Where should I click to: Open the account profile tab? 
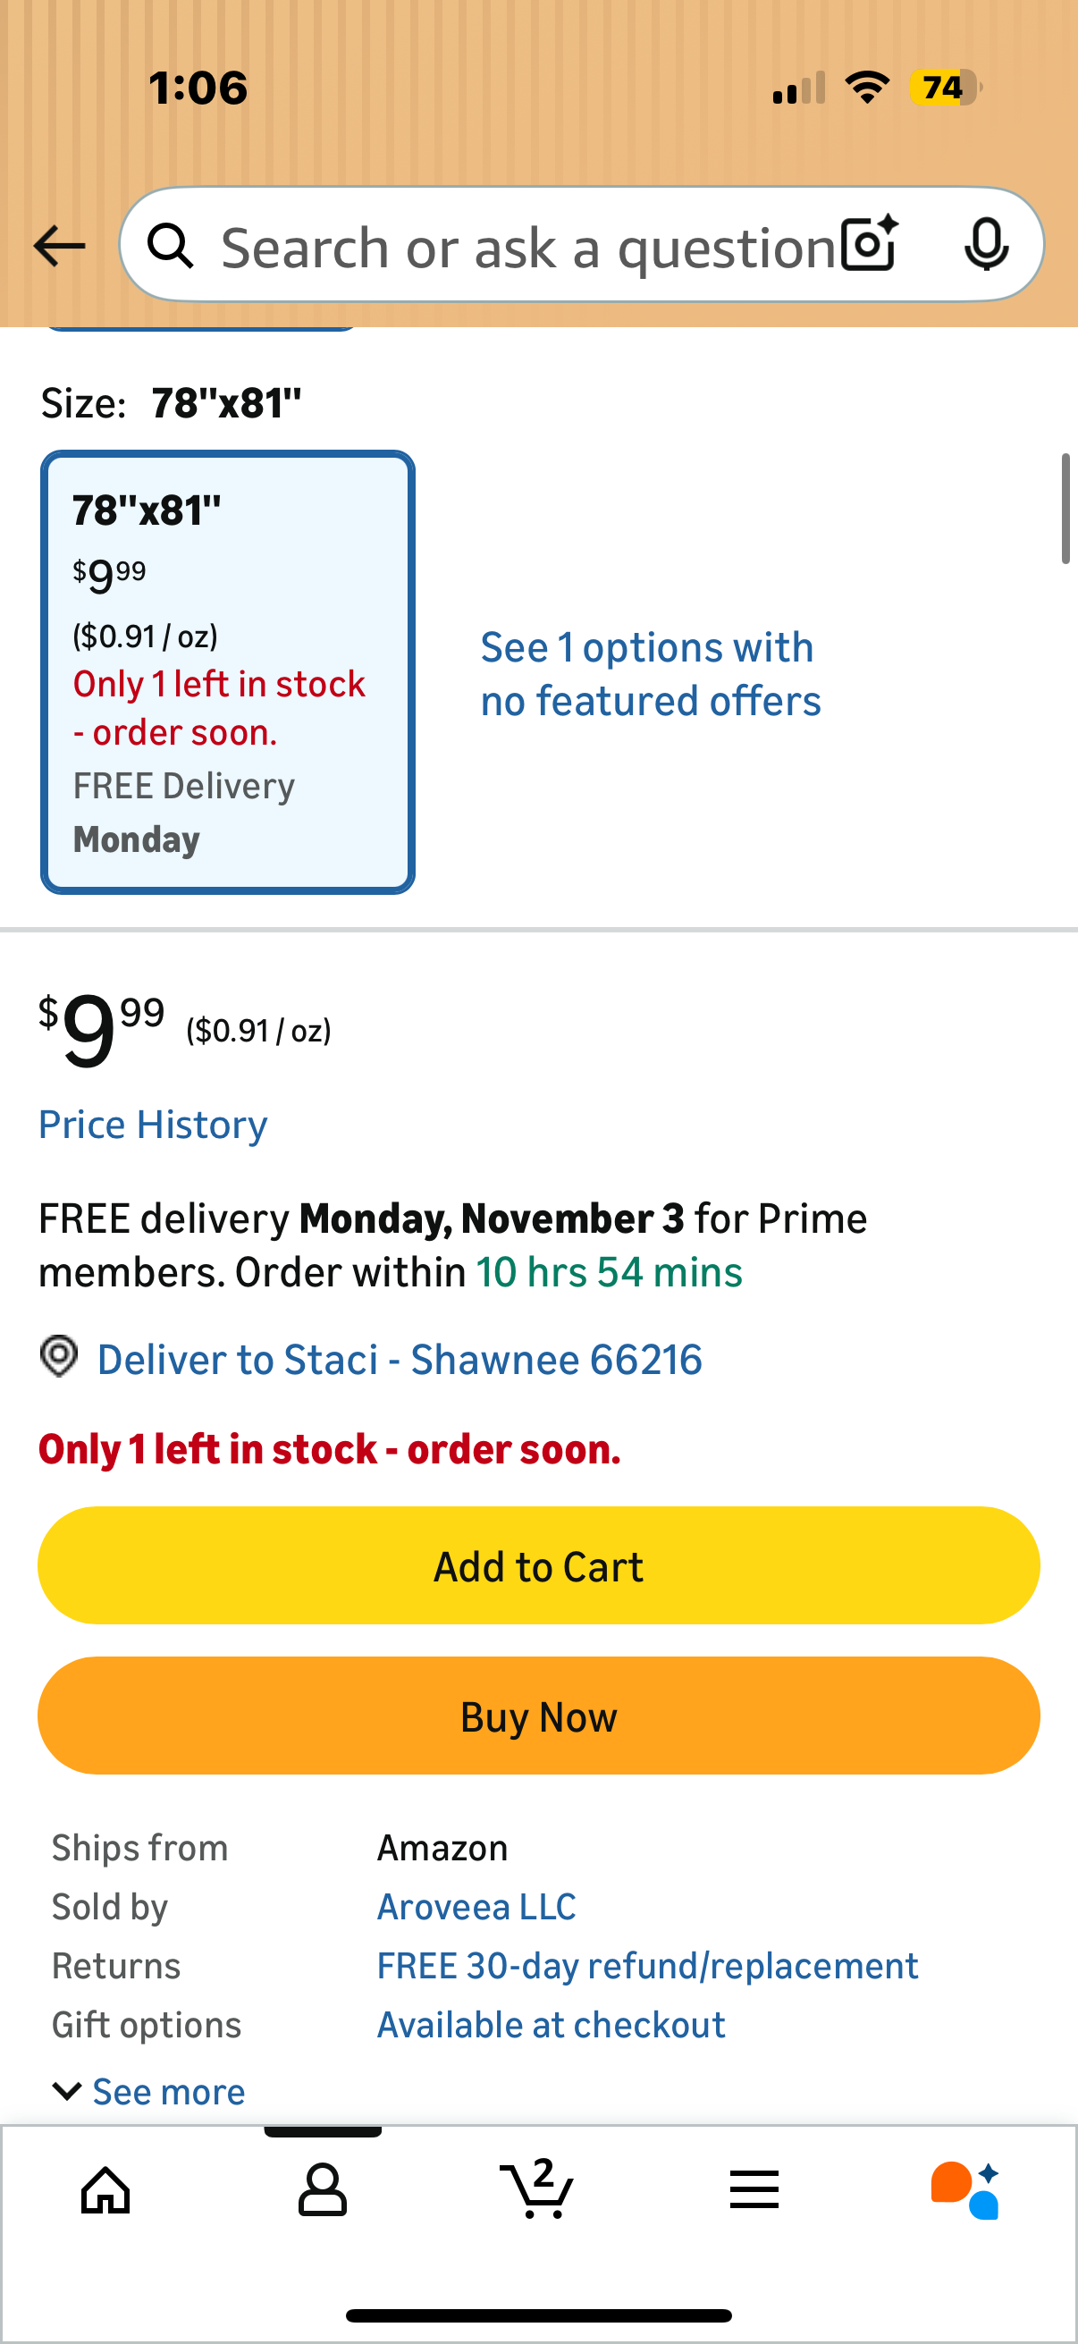pyautogui.click(x=322, y=2189)
